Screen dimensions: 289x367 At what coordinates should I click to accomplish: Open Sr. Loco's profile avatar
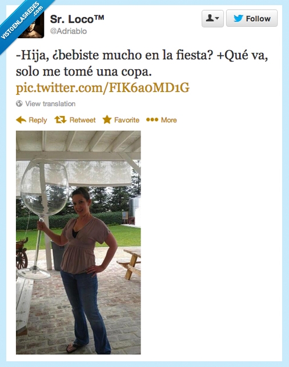tap(31, 25)
